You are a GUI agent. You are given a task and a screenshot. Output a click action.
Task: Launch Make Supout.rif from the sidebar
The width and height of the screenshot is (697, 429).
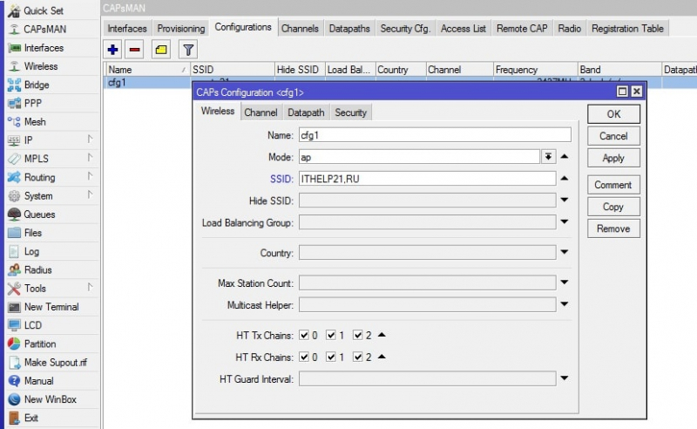tap(55, 363)
